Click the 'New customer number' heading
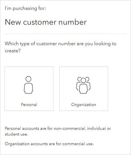 click(x=46, y=22)
